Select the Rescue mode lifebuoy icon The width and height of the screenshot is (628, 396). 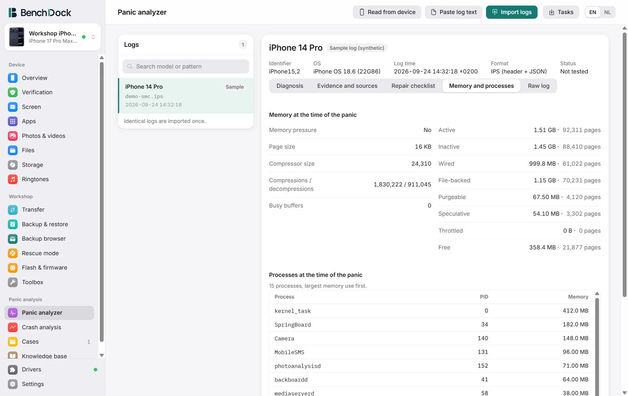[x=13, y=253]
